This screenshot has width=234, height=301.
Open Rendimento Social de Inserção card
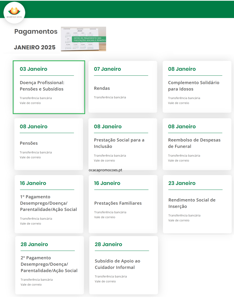[197, 204]
